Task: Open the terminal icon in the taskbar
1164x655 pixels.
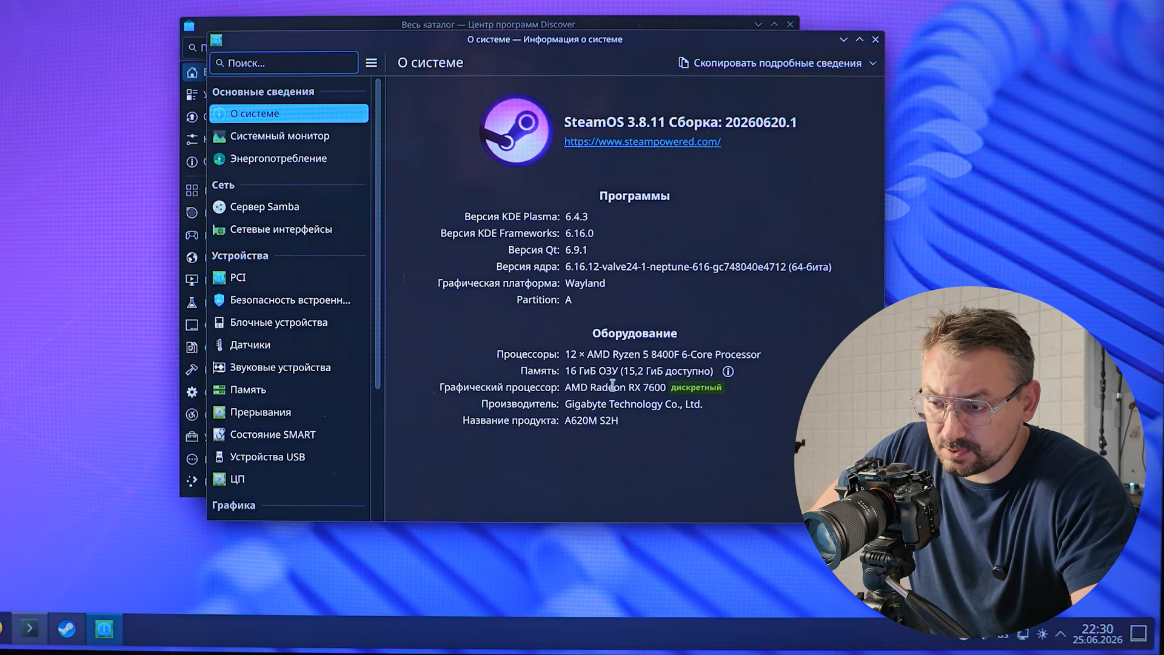Action: click(29, 628)
